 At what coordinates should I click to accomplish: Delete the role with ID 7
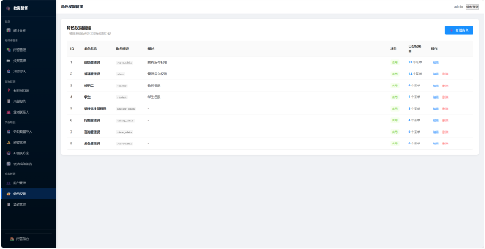tap(445, 132)
